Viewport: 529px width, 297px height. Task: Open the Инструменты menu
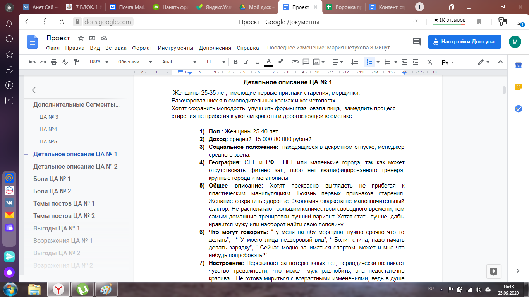point(175,48)
